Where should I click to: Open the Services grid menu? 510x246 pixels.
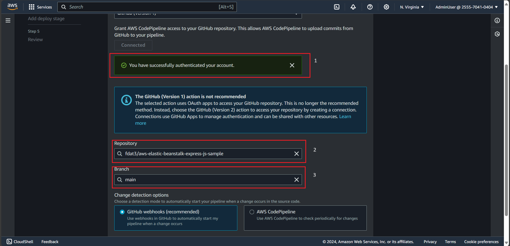[31, 7]
